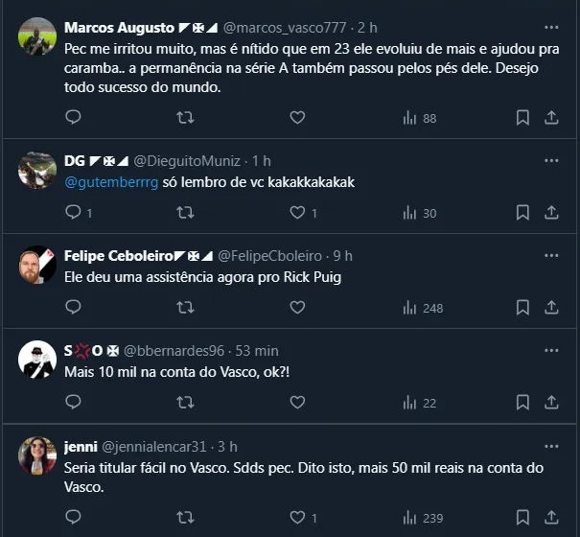Open Marcos Augusto's profile name link

pyautogui.click(x=119, y=28)
